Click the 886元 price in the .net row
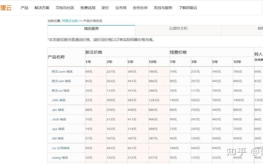This screenshot has width=263, height=164. (x=153, y=81)
